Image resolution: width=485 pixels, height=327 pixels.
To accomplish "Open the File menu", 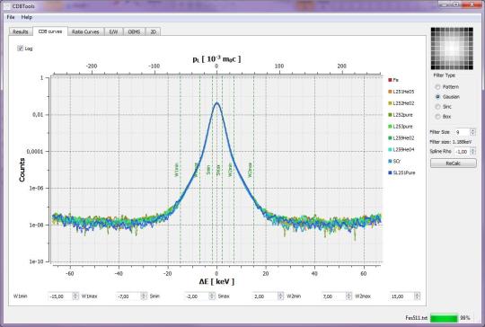I will (x=11, y=17).
